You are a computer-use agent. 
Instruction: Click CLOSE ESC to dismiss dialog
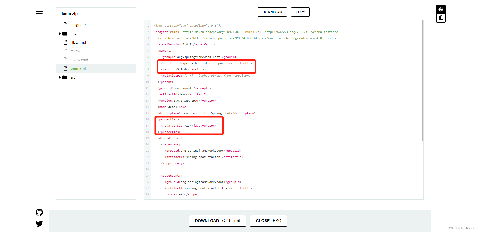pos(268,221)
